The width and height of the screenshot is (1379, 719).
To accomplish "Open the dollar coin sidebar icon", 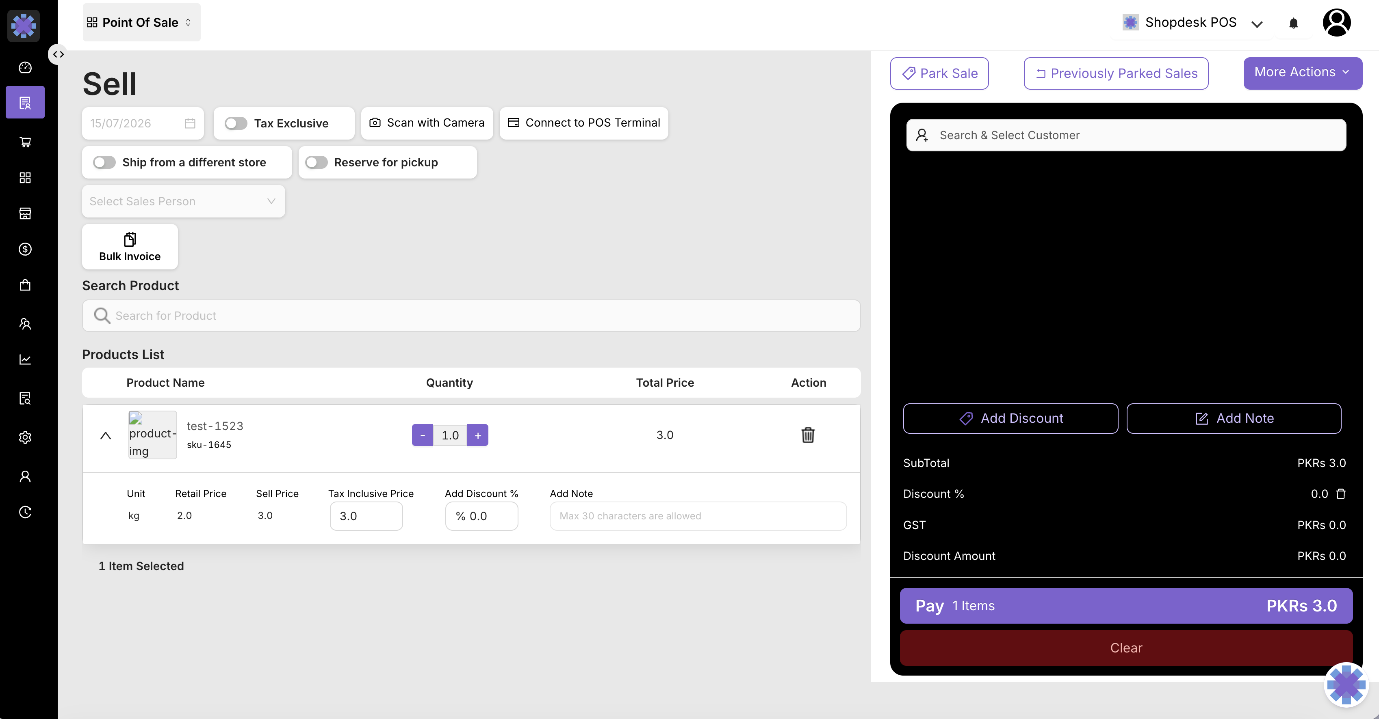I will pos(25,249).
